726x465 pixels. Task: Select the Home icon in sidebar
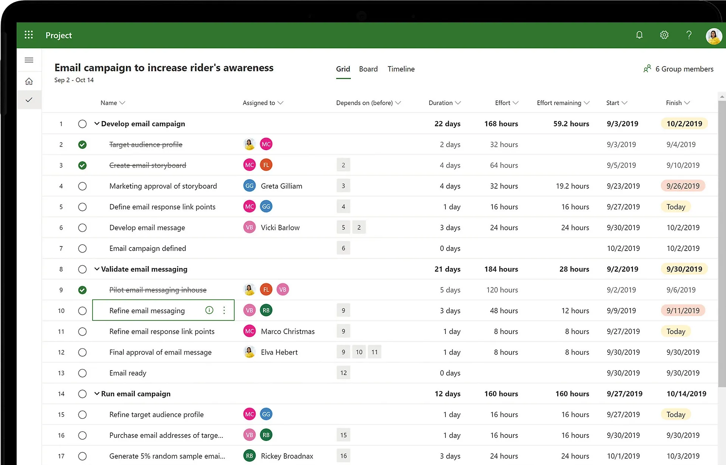(29, 81)
